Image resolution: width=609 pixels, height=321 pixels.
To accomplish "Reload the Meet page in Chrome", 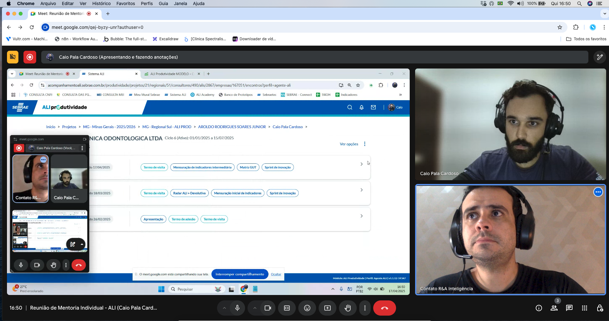I will click(32, 27).
